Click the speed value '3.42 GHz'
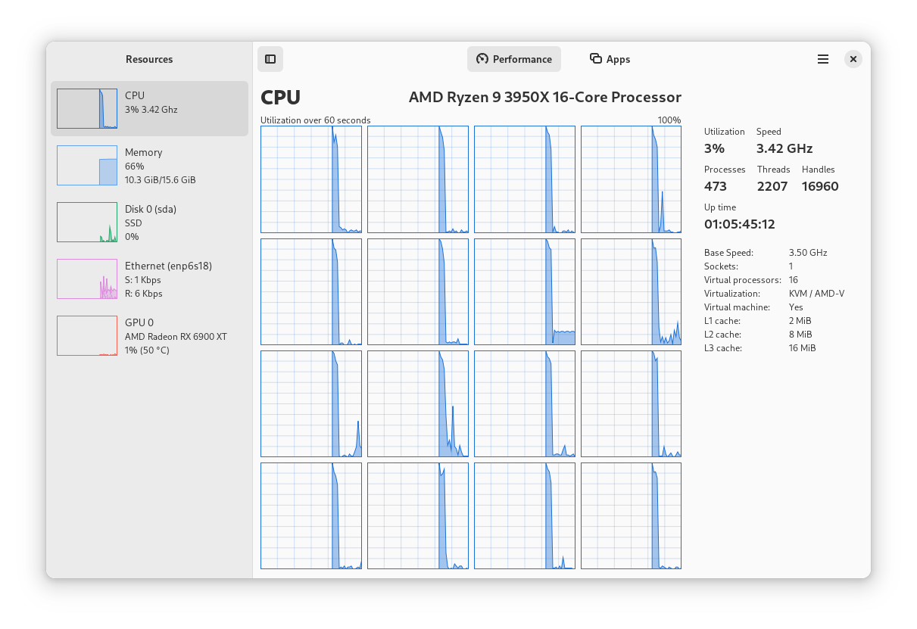 tap(784, 148)
